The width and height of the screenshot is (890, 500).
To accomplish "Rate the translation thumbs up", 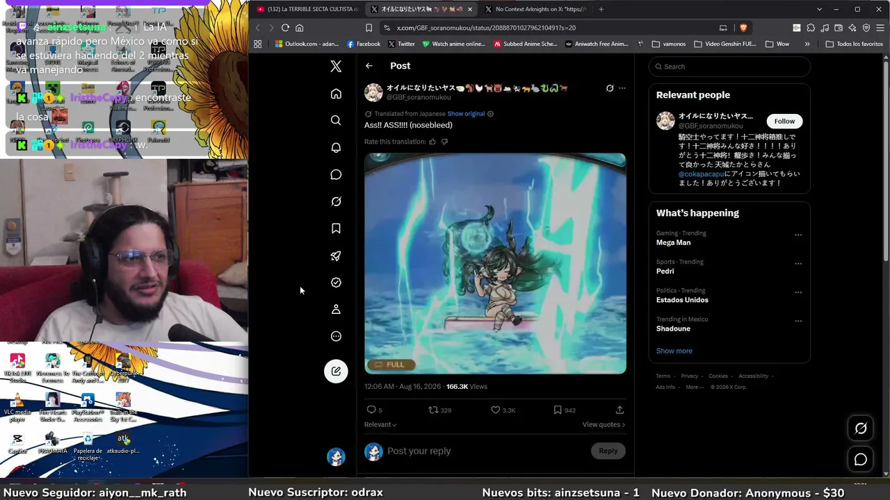I will (432, 142).
